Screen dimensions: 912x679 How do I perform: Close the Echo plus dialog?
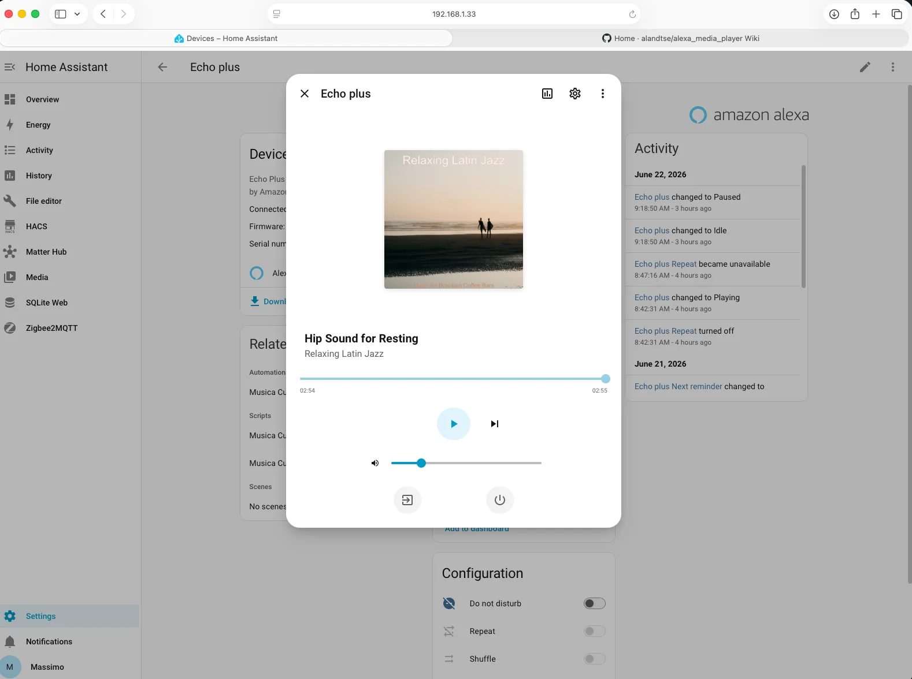305,94
